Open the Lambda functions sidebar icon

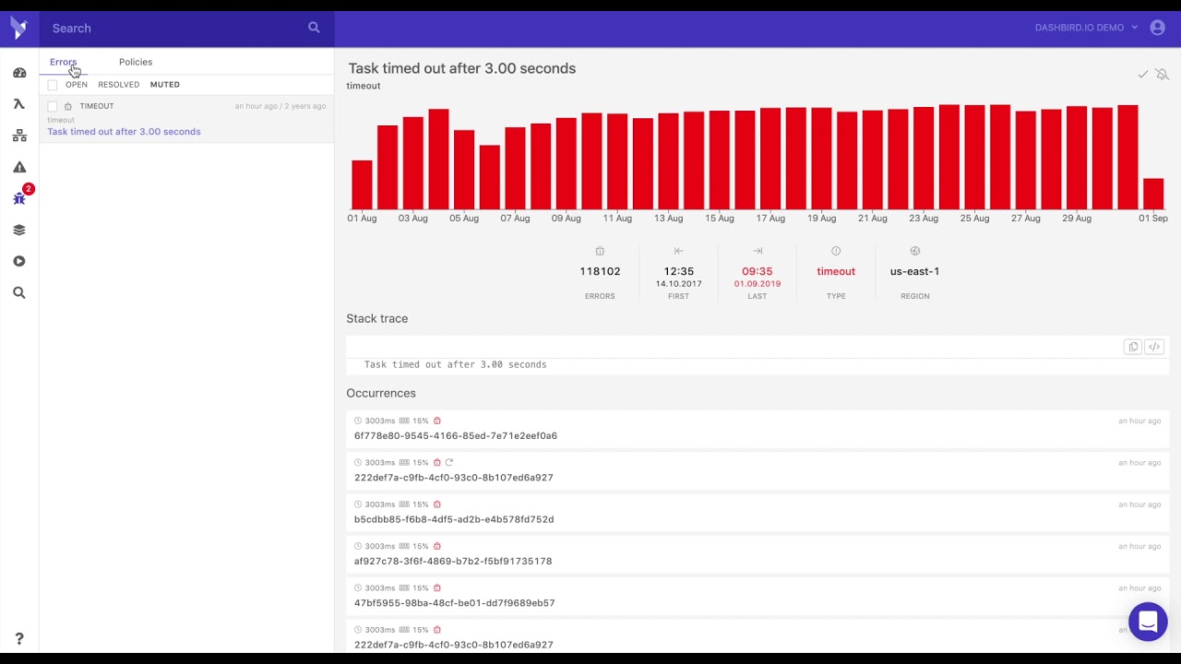click(19, 104)
